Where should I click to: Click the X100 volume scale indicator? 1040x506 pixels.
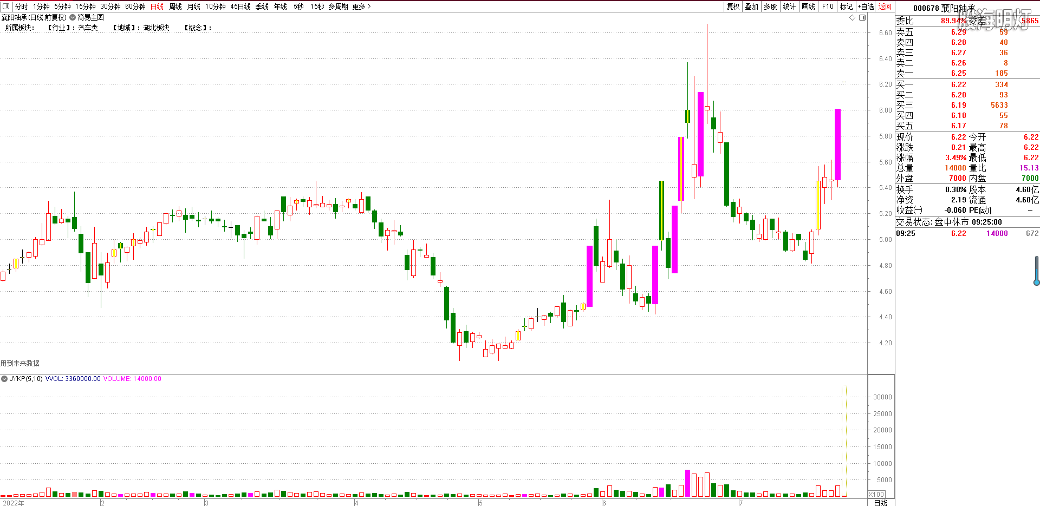pos(876,494)
